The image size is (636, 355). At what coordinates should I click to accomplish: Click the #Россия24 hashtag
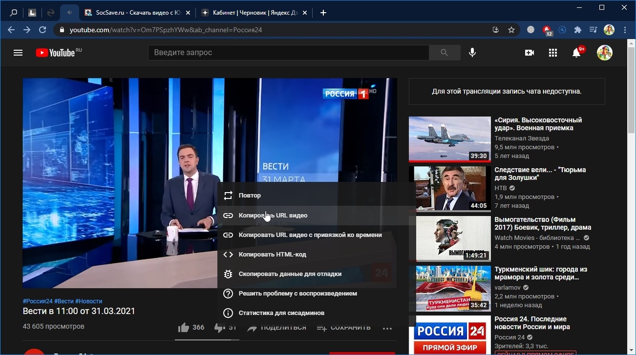coord(38,301)
